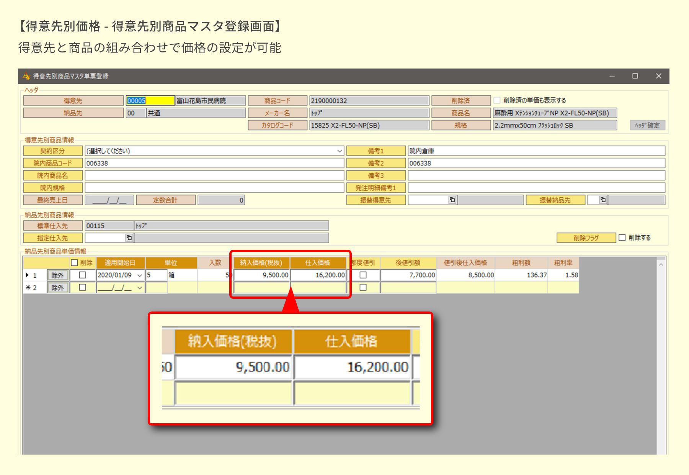This screenshot has width=689, height=475.
Task: Minimize the 得意先別商品マスタ window
Action: 612,76
